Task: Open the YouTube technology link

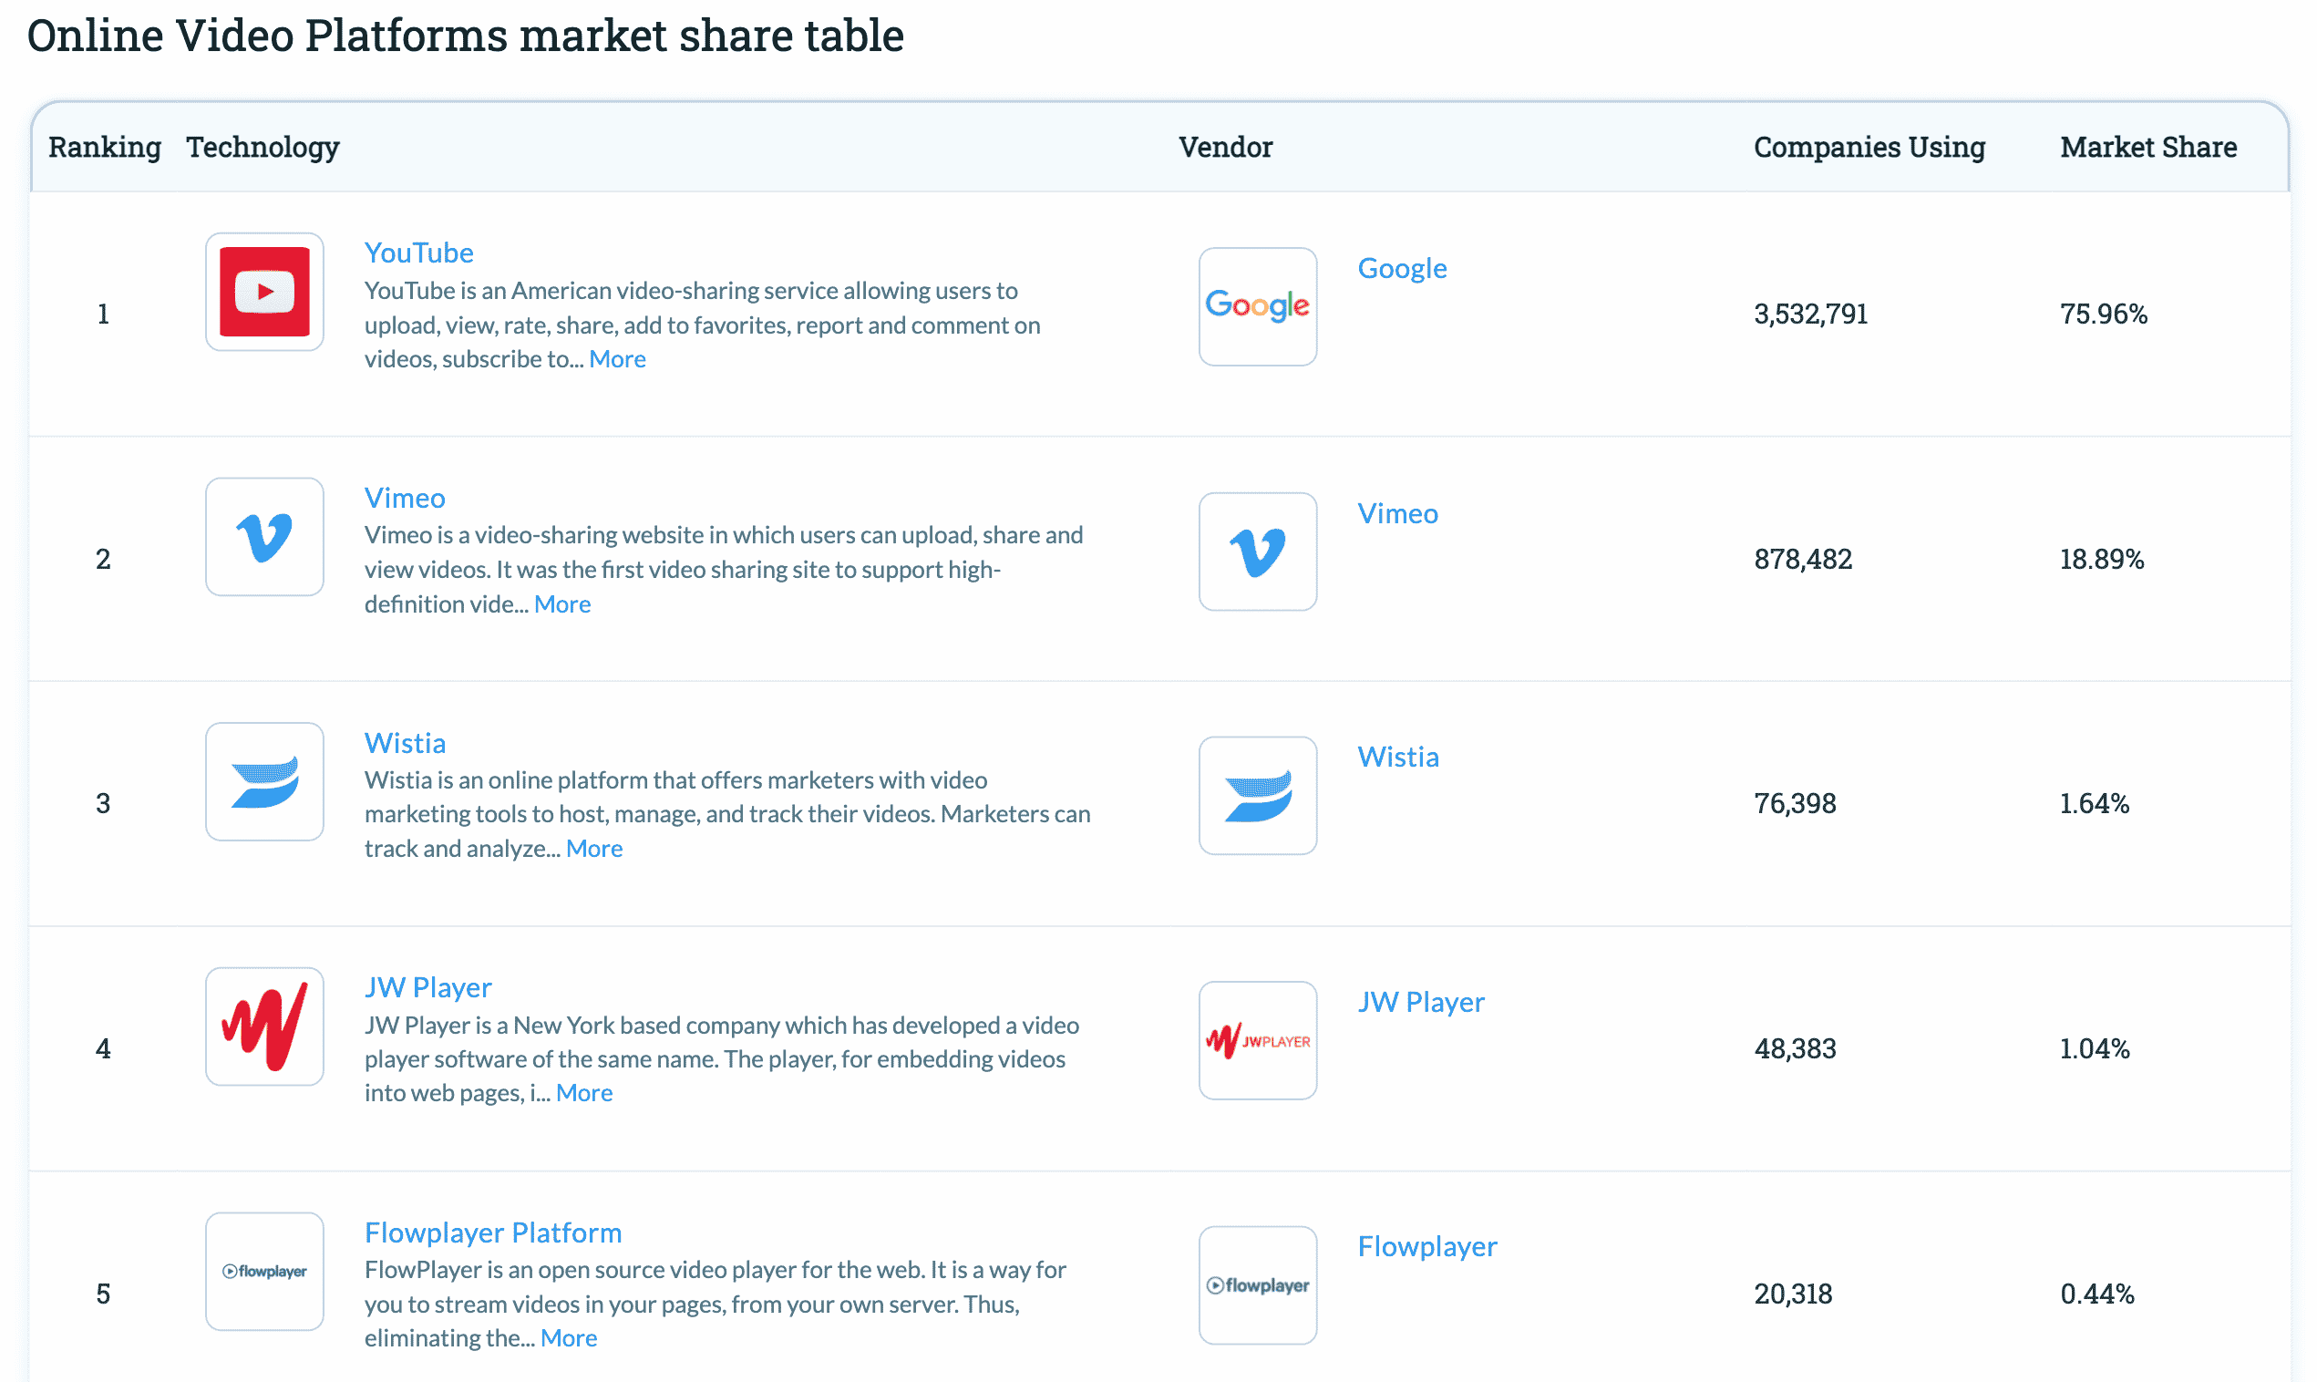Action: point(419,253)
